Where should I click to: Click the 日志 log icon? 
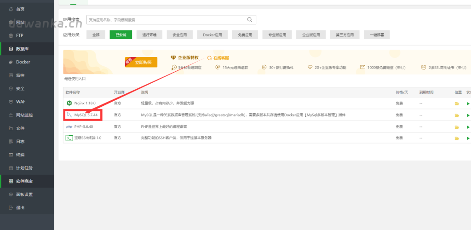[11, 141]
